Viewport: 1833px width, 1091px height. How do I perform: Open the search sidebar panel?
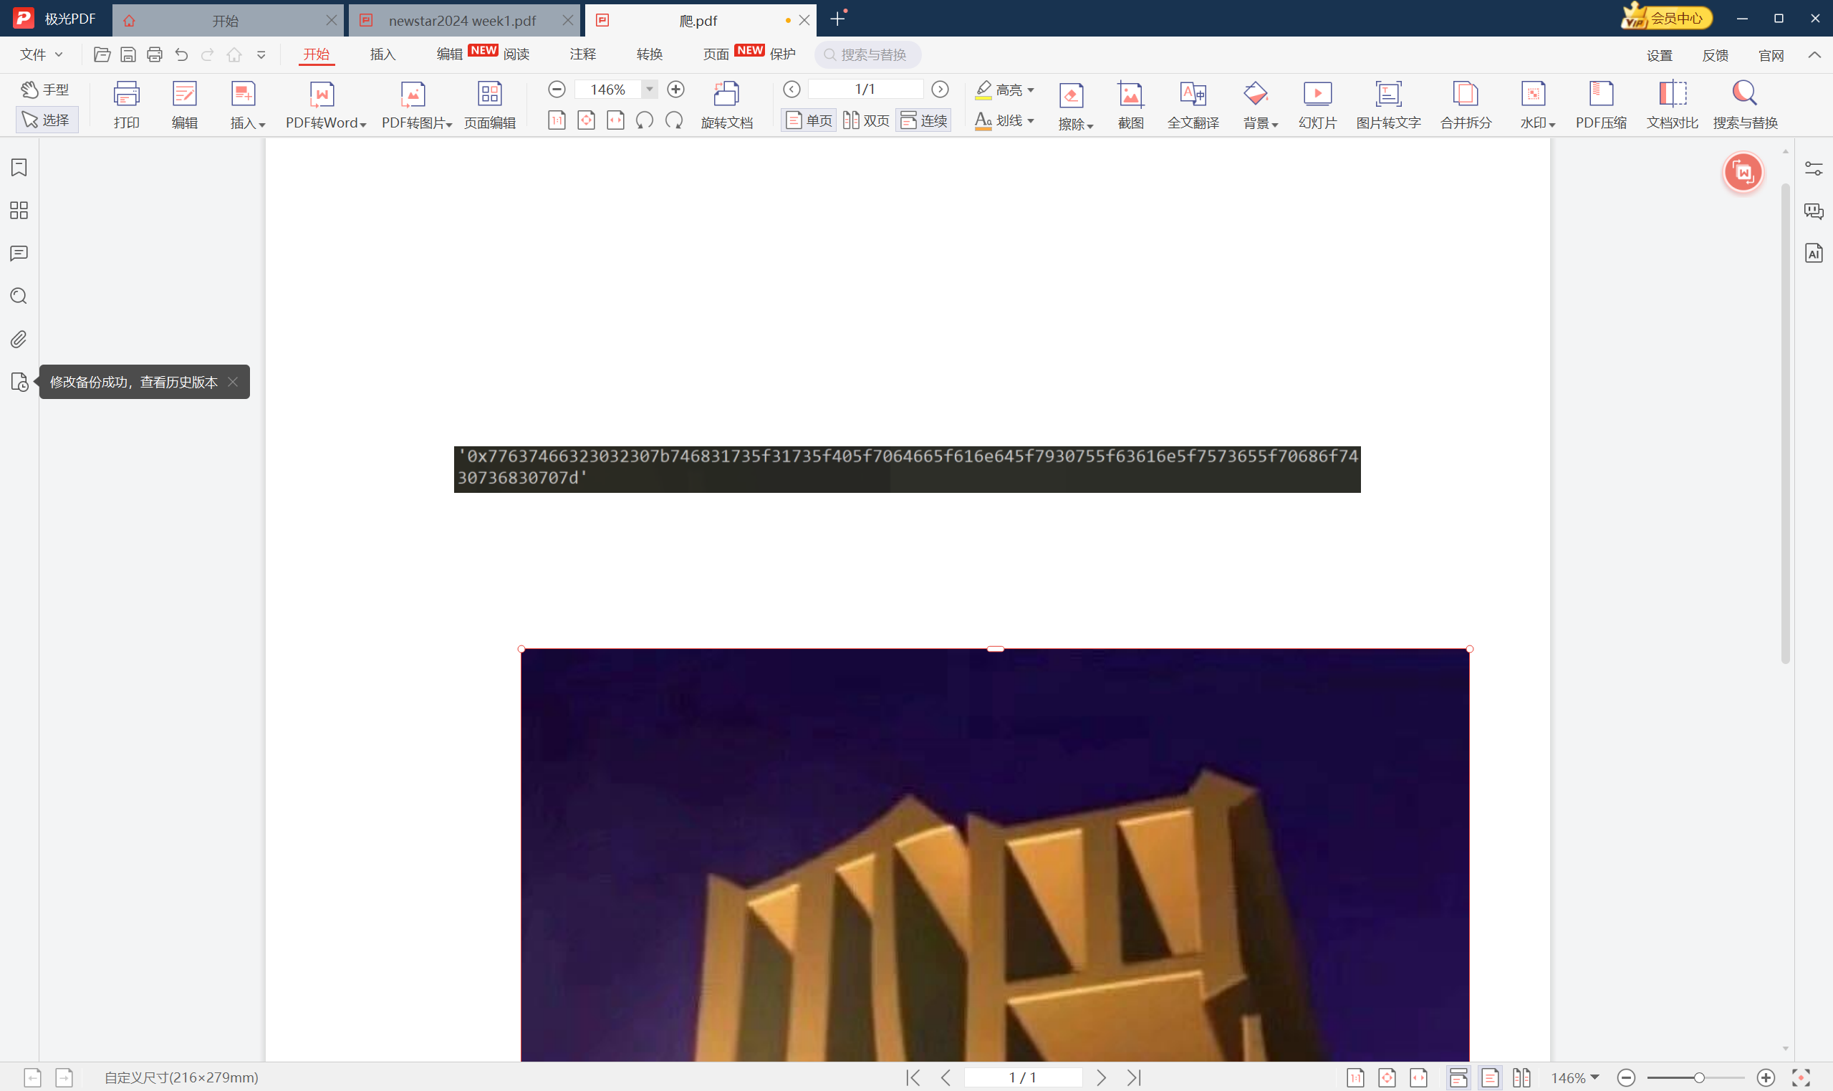(19, 297)
